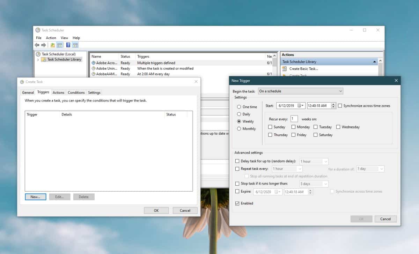Select the One time radio button
419x254 pixels.
[239, 107]
